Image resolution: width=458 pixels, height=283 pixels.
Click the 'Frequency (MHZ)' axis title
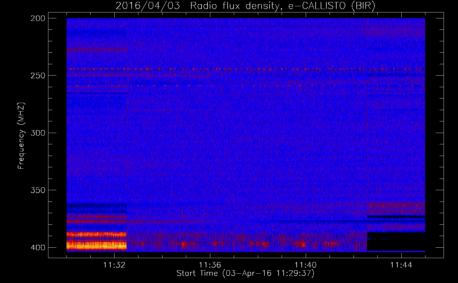(21, 136)
